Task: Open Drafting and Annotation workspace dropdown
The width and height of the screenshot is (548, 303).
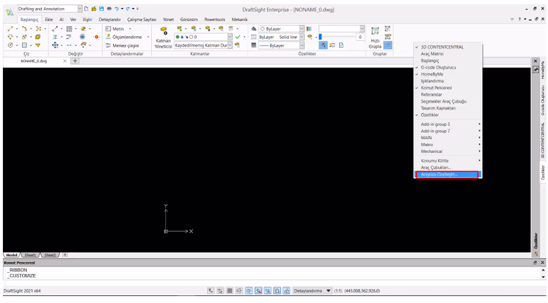Action: coord(80,9)
